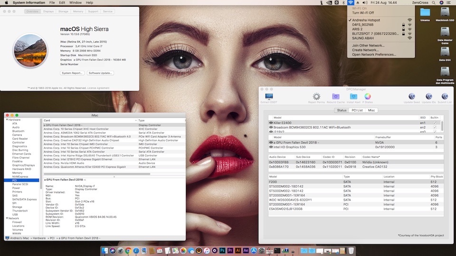Select Graphics/Displays in hardware sidebar
Image resolution: width=456 pixels, height=256 pixels.
pyautogui.click(x=23, y=165)
